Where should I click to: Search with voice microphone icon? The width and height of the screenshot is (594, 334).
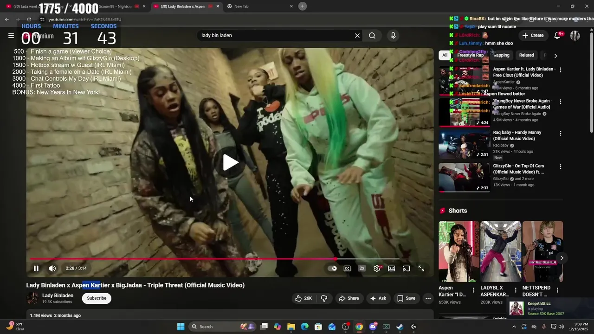click(x=393, y=35)
